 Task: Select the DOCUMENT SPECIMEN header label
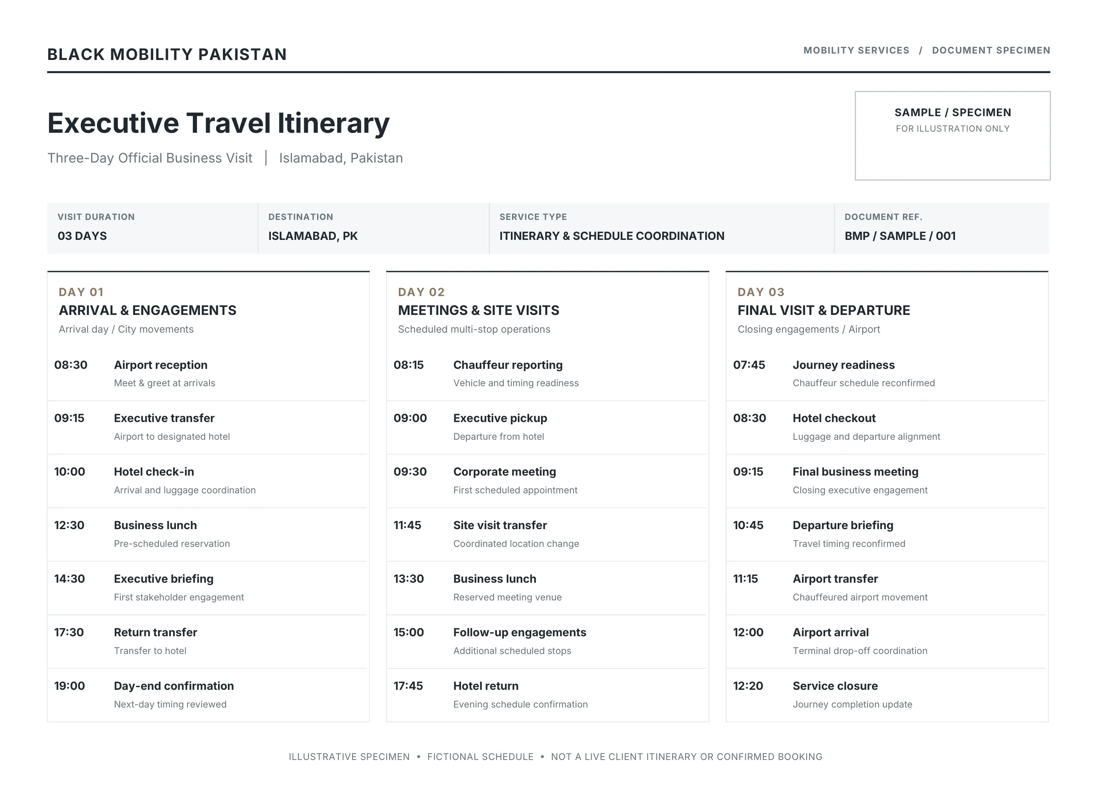click(x=991, y=50)
